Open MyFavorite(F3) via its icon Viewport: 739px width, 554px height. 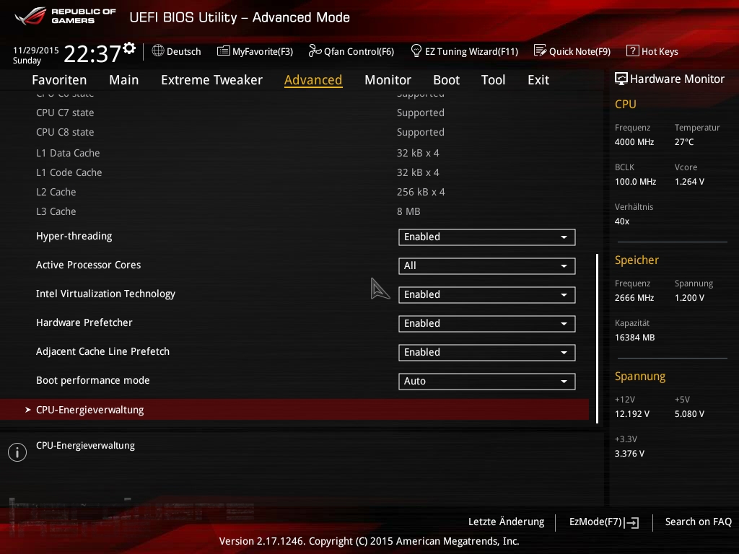point(223,51)
